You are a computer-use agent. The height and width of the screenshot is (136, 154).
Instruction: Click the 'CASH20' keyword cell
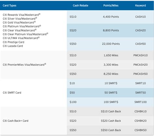point(140,30)
